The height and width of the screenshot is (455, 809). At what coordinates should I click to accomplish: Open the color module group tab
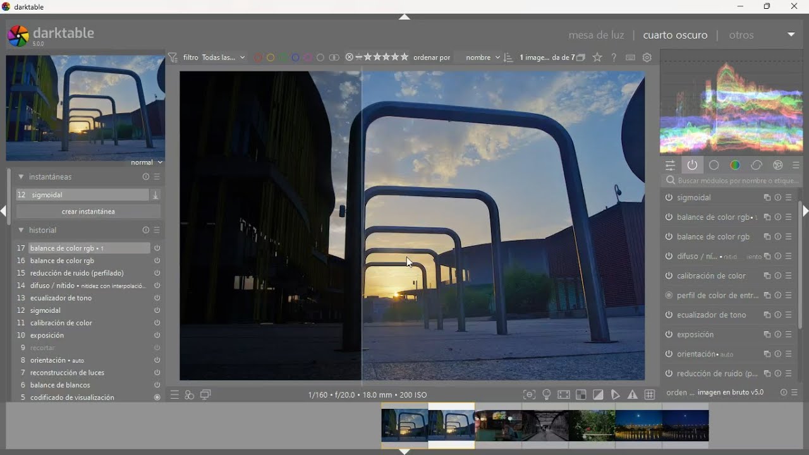pos(735,166)
